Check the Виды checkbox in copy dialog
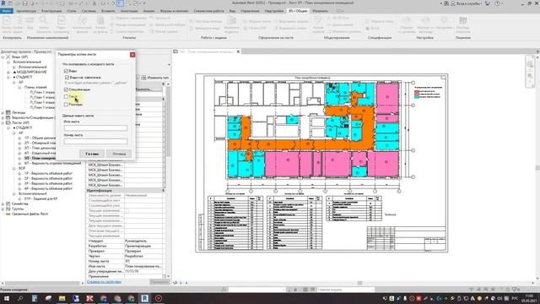 (66, 71)
